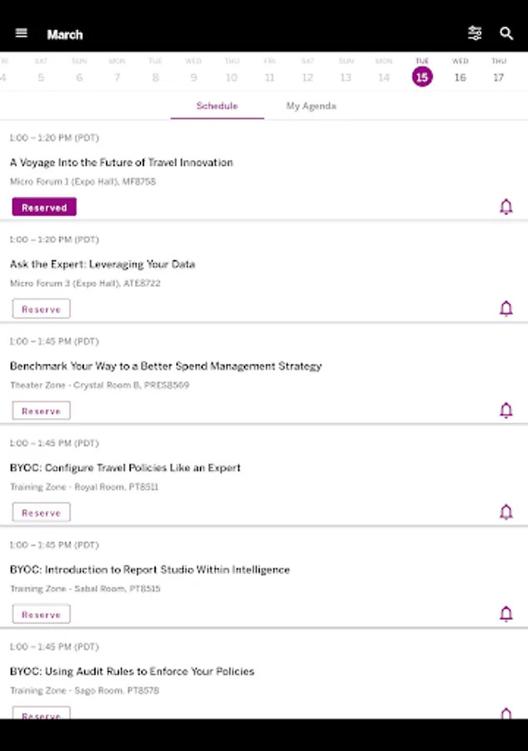
Task: Toggle reminder bell for Leveraging Your Data
Action: pos(505,309)
